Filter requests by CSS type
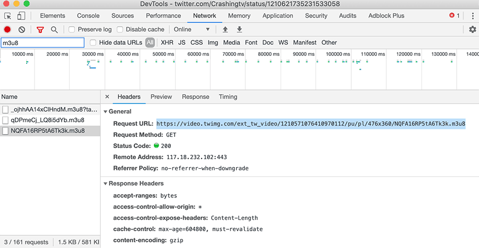479x248 pixels. [x=197, y=43]
